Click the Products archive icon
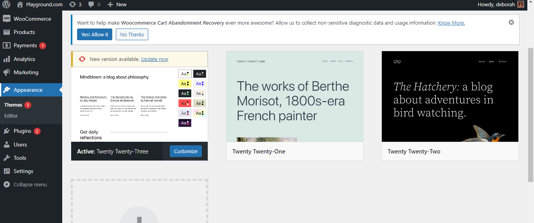 pos(7,32)
